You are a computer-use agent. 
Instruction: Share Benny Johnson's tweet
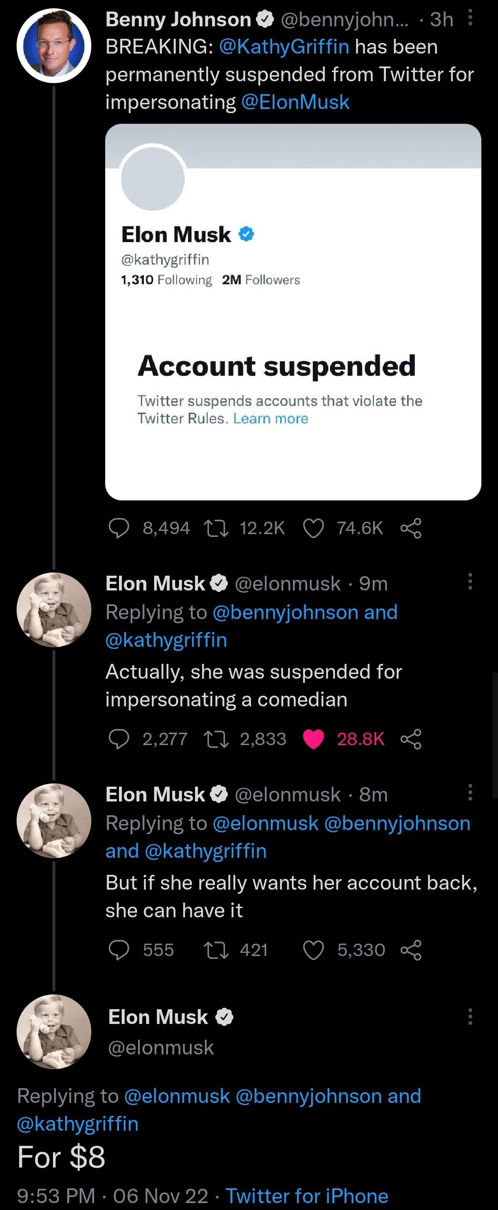pyautogui.click(x=411, y=528)
